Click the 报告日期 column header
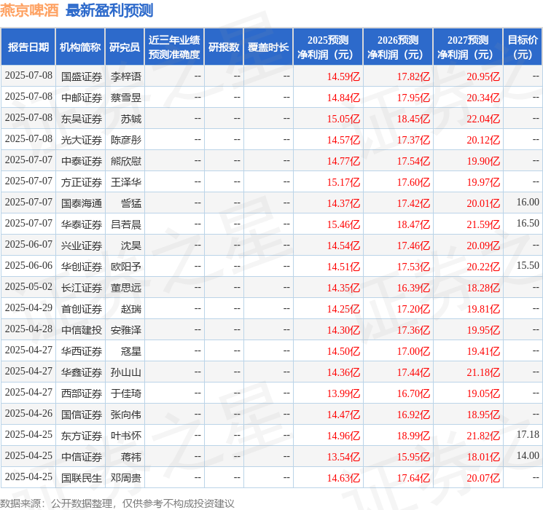543x510 pixels. [x=28, y=47]
